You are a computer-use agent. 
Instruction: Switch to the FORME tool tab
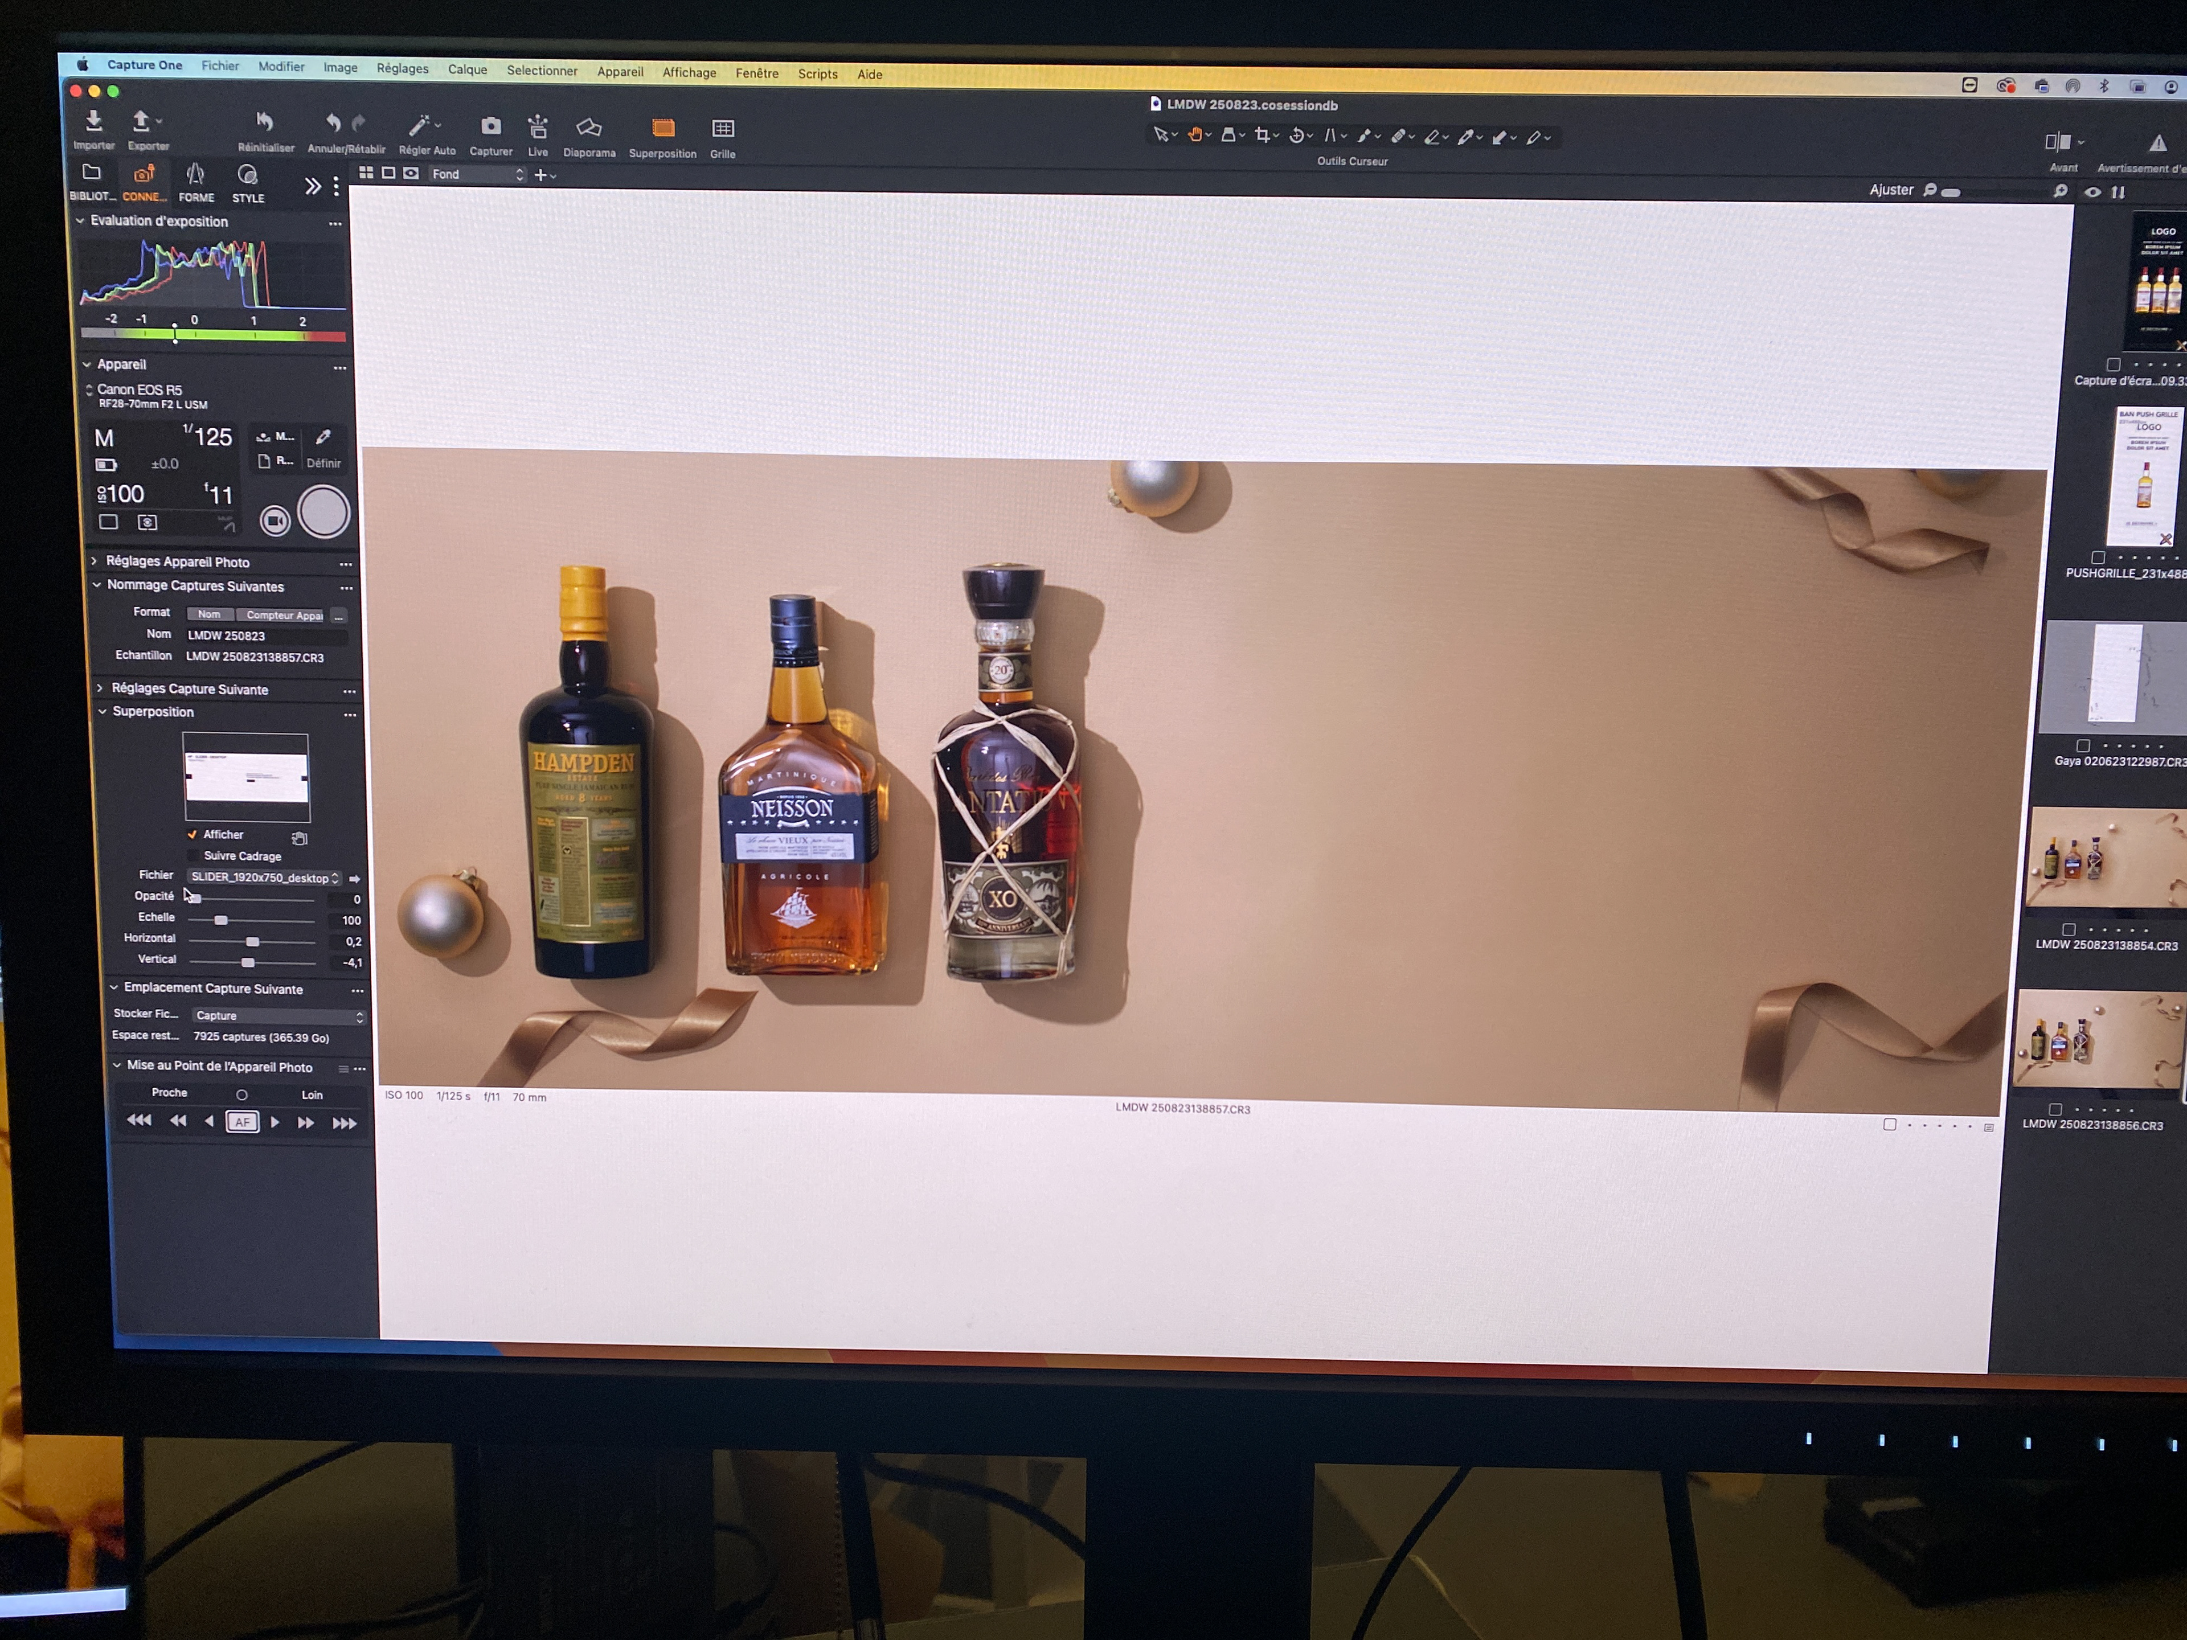tap(196, 182)
